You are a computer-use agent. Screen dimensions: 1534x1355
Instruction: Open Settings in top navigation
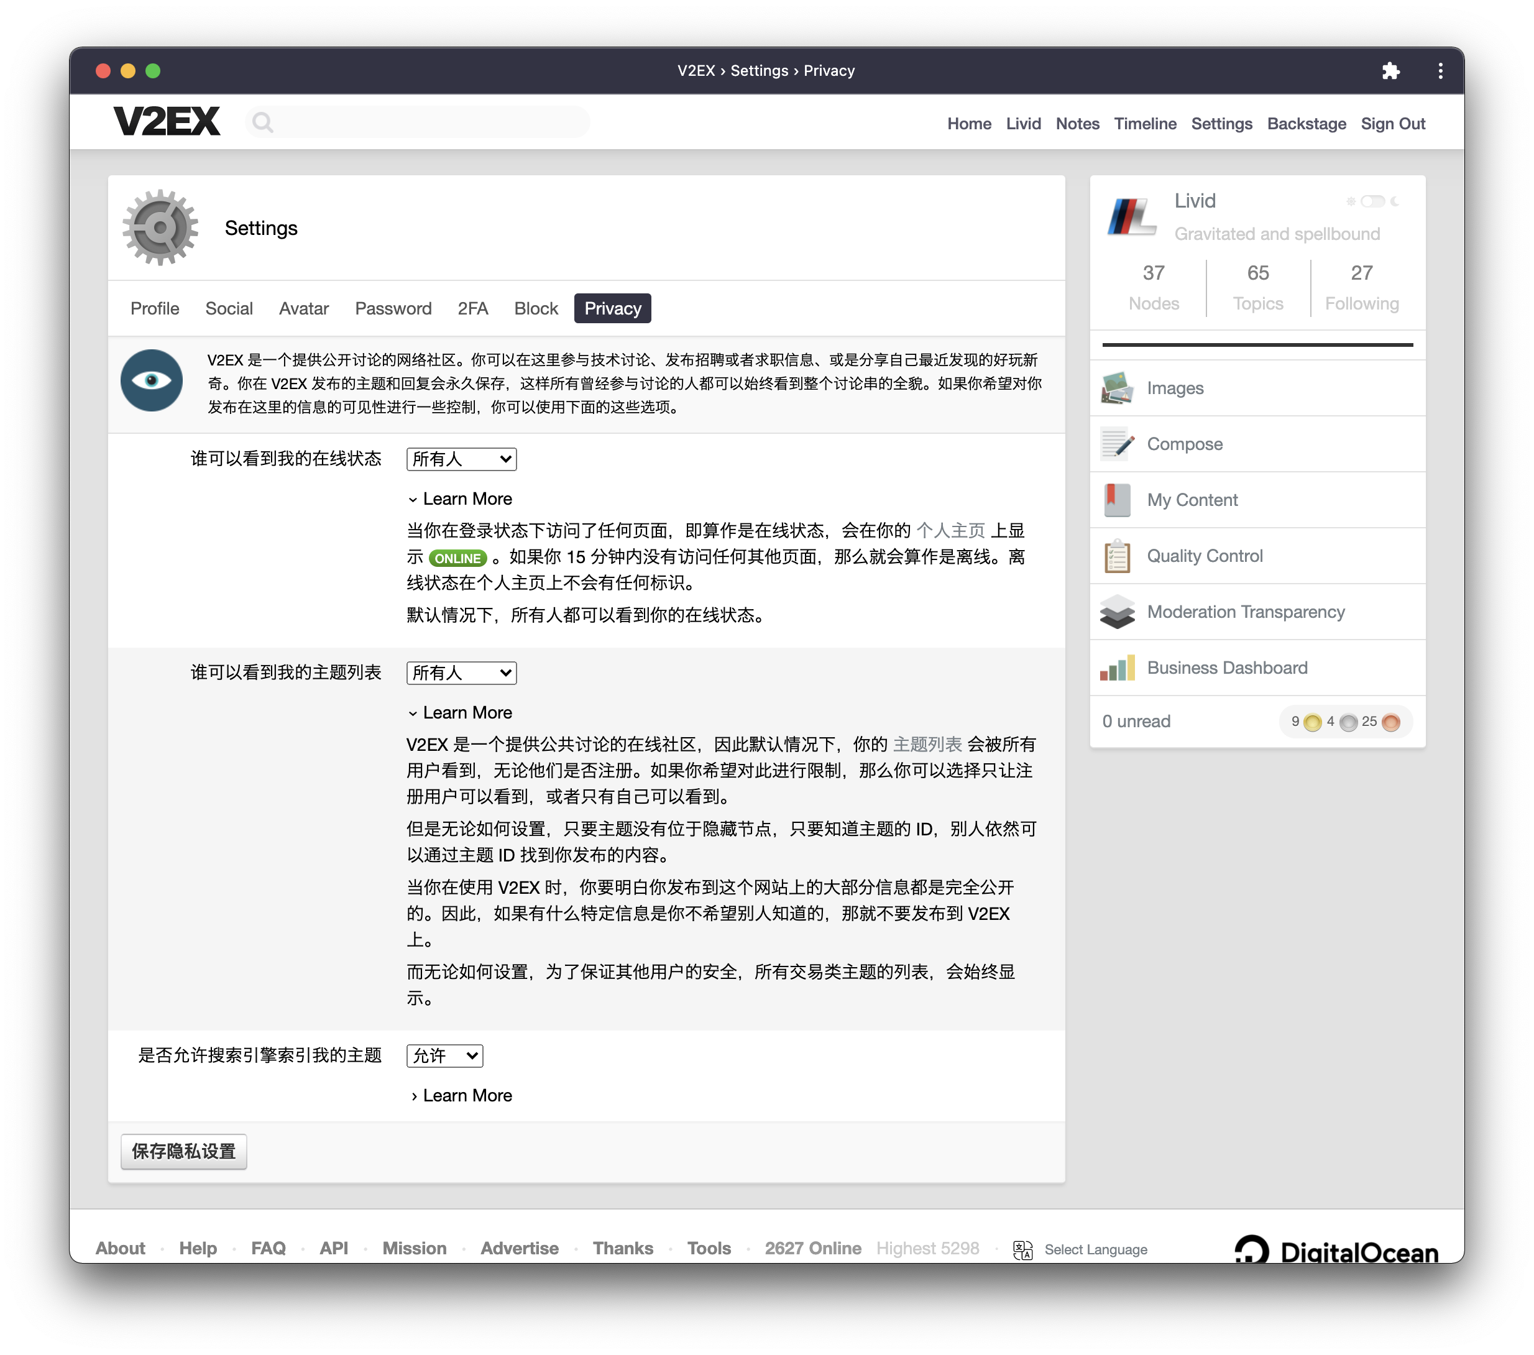coord(1221,124)
